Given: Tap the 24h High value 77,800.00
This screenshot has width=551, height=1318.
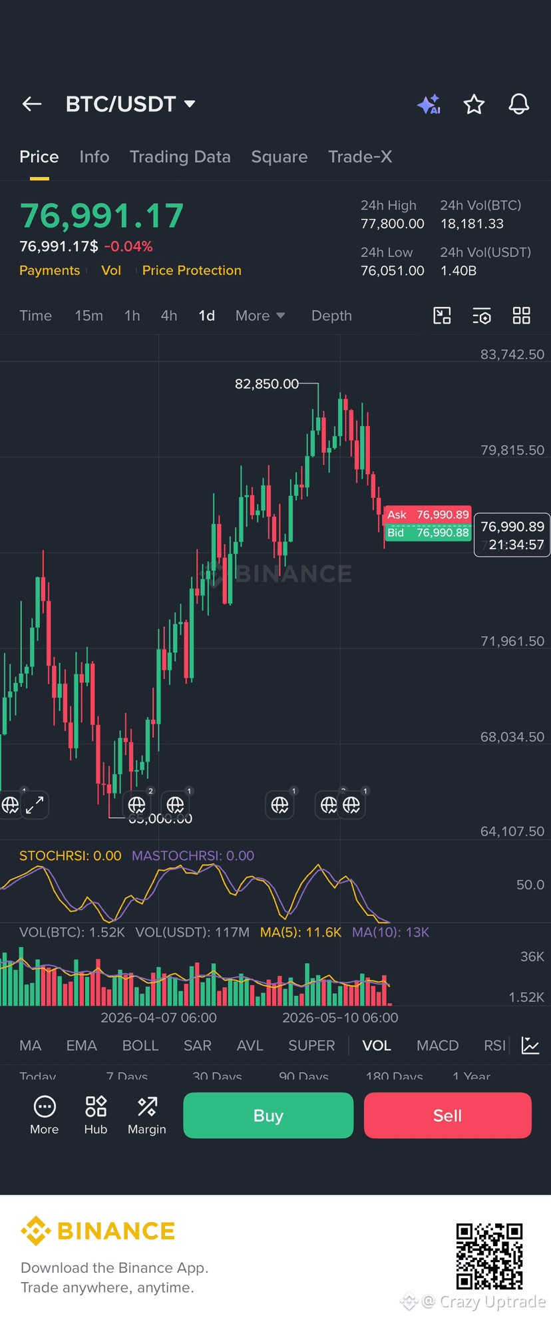Looking at the screenshot, I should coord(393,224).
